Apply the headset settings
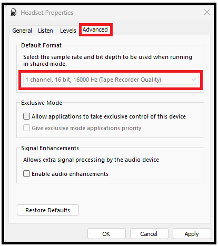The height and width of the screenshot is (246, 218). click(x=192, y=234)
